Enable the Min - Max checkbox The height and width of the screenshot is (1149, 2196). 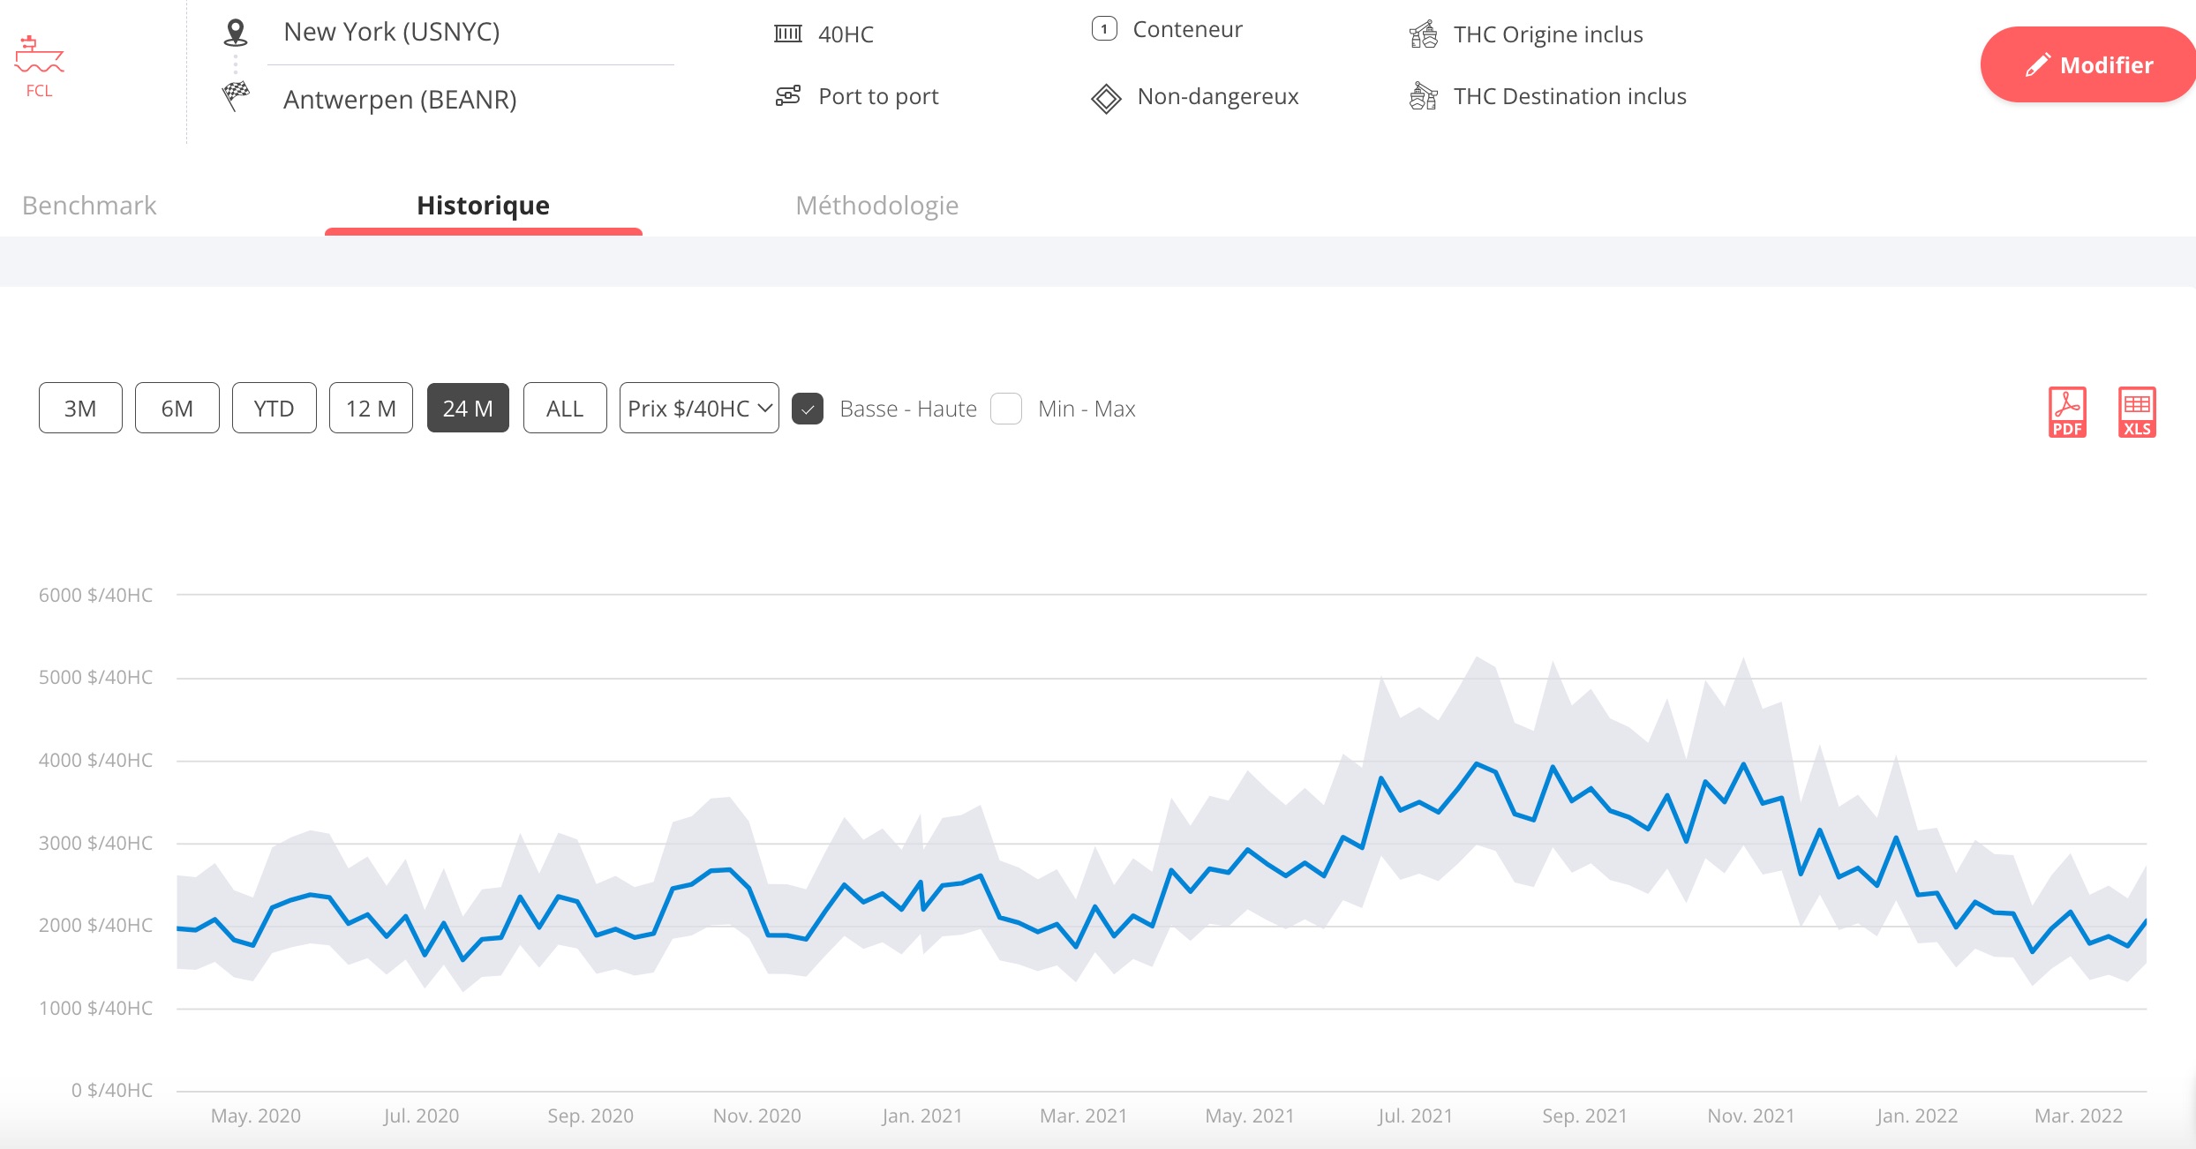tap(1006, 409)
